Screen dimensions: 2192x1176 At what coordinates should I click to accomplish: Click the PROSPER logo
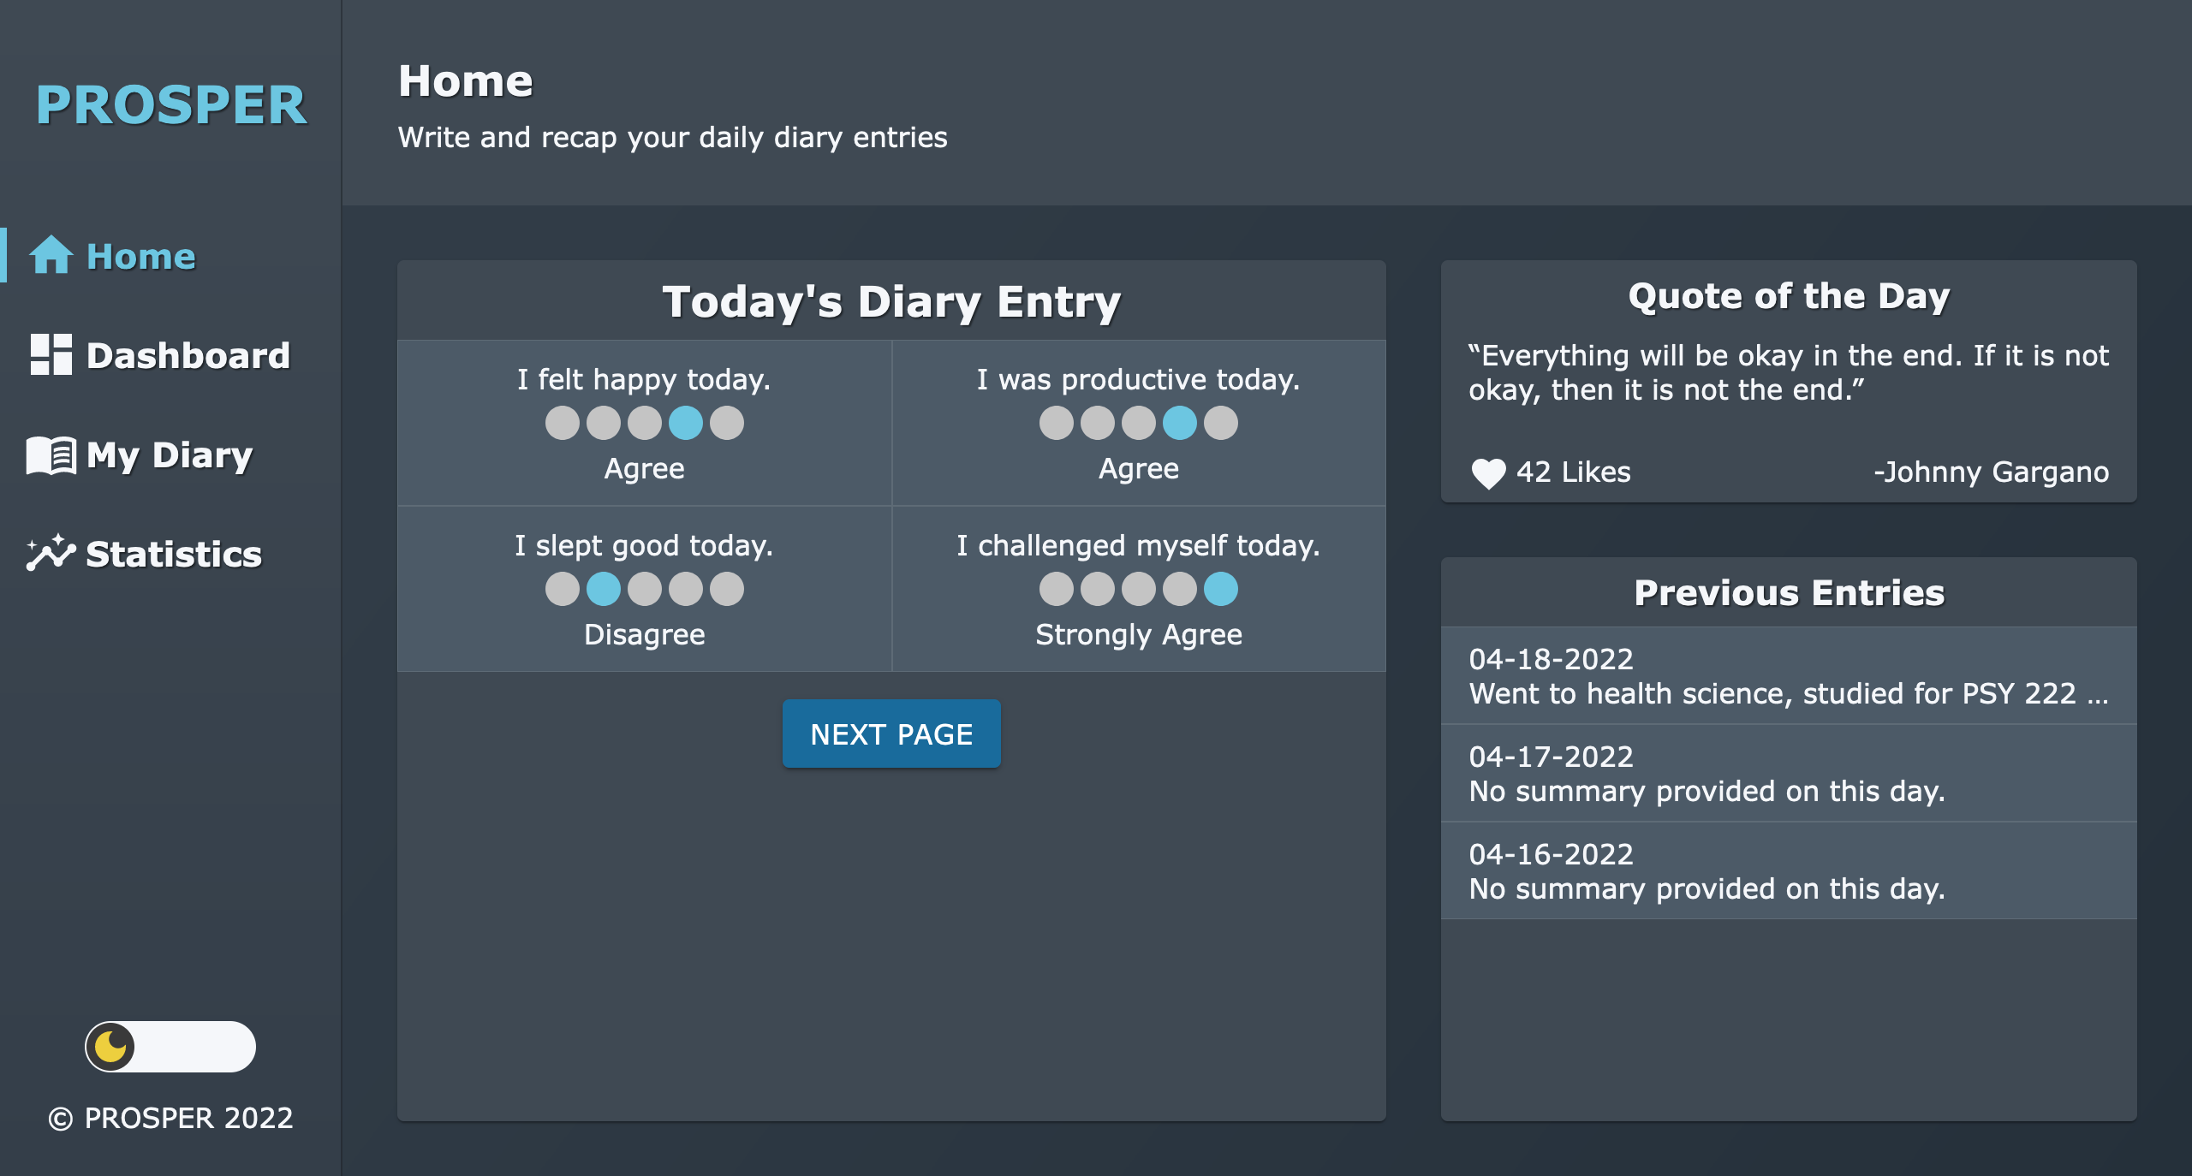171,105
